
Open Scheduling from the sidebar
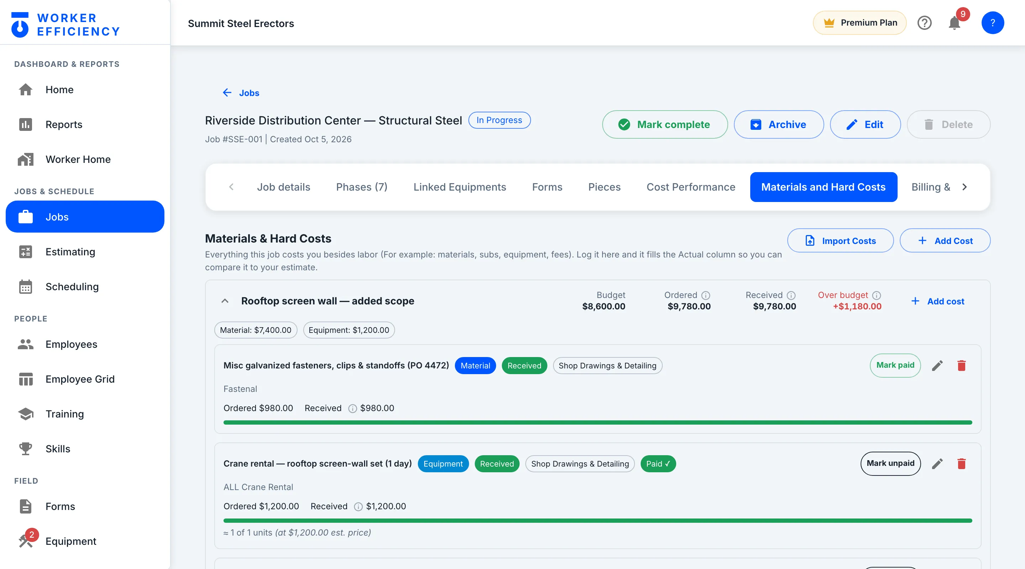point(85,287)
